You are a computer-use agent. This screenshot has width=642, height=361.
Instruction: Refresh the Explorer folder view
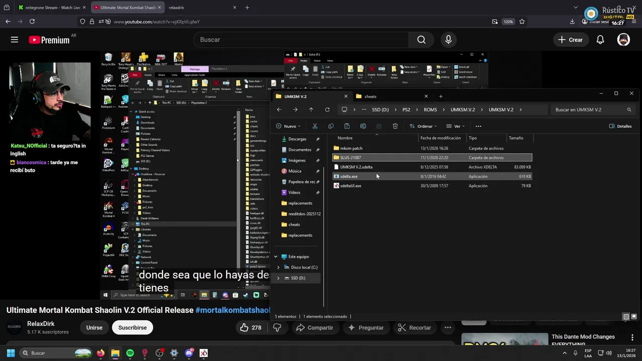point(327,110)
